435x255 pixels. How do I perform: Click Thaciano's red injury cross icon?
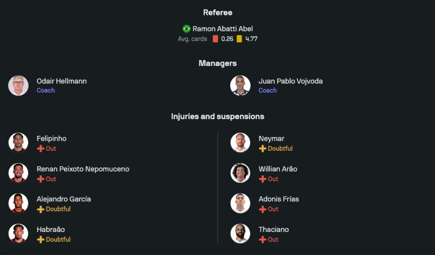click(262, 239)
